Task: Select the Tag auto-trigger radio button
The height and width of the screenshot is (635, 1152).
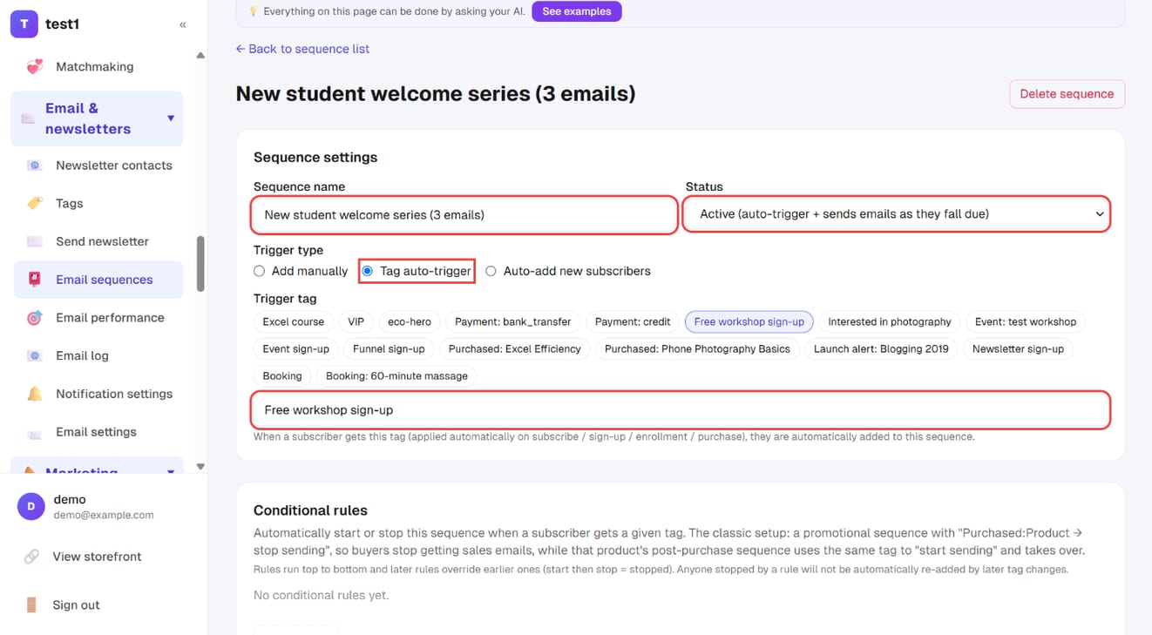Action: coord(368,271)
